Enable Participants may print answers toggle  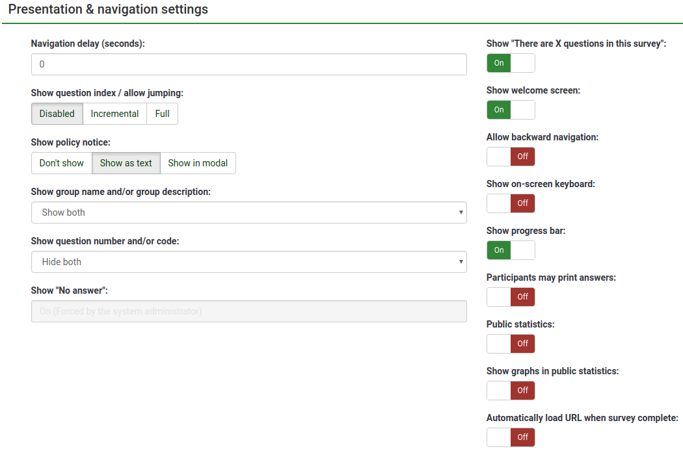511,297
